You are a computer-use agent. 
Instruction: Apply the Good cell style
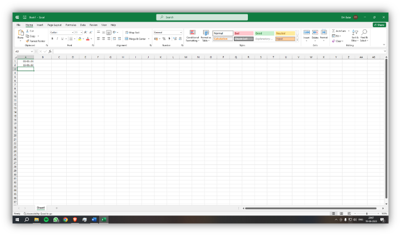(x=265, y=33)
